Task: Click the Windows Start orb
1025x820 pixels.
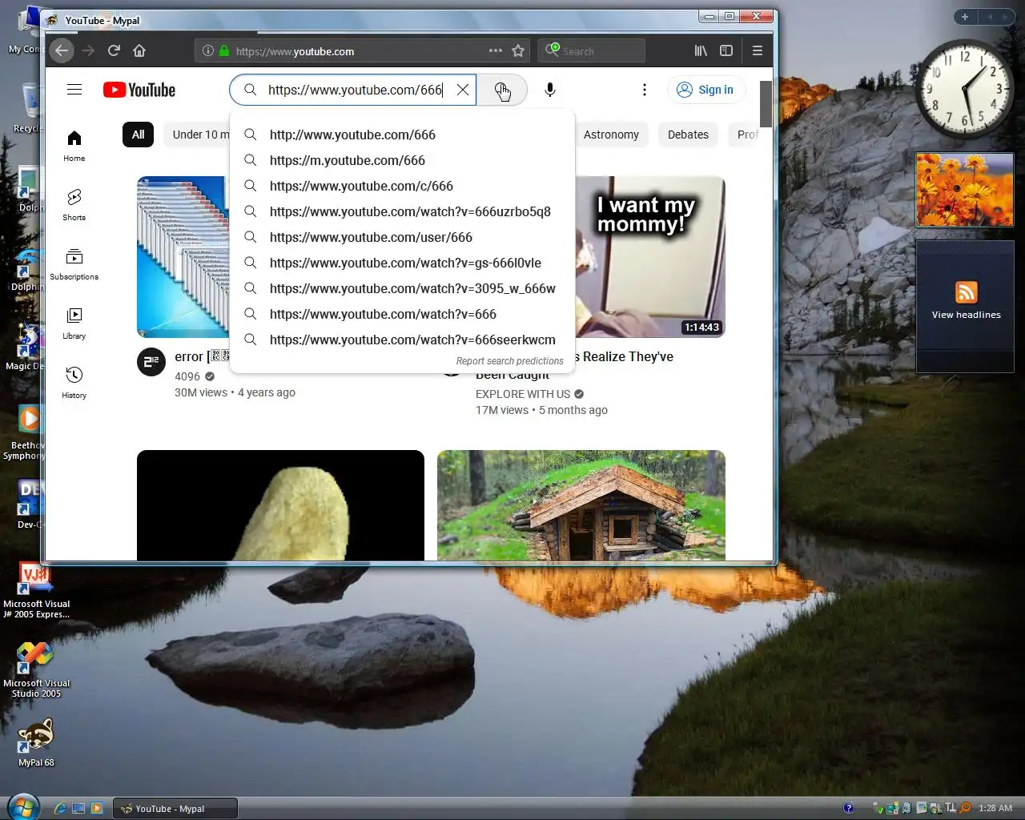Action: click(22, 807)
